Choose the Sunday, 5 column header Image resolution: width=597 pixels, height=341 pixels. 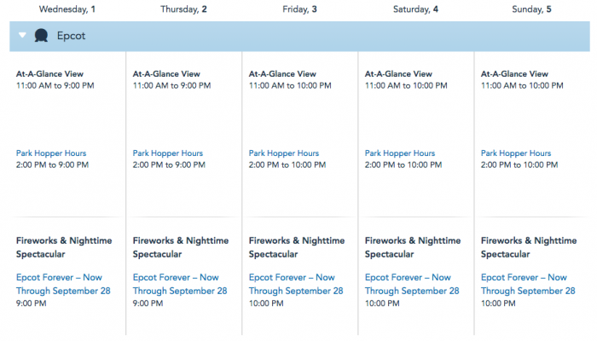[x=530, y=9]
